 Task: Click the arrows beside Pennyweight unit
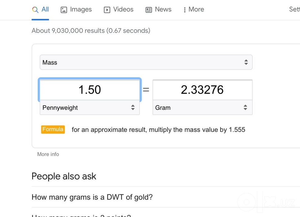click(133, 107)
